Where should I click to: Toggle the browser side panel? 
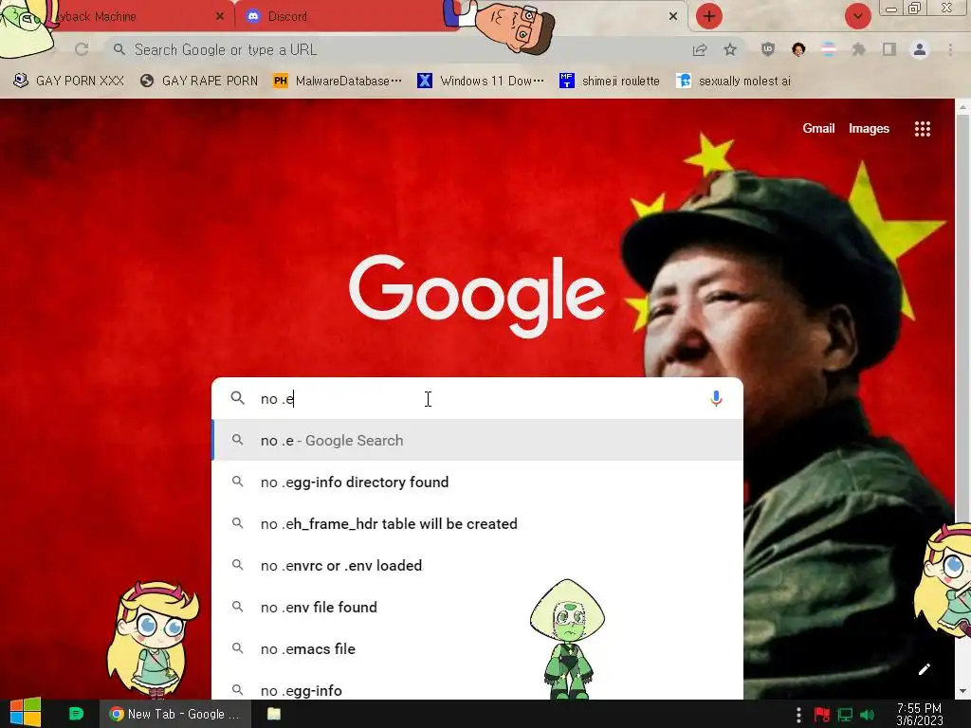[x=889, y=49]
